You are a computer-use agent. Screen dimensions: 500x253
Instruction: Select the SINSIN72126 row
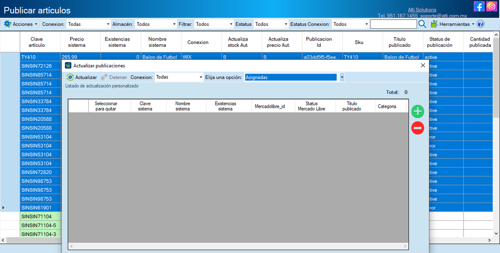[x=40, y=66]
